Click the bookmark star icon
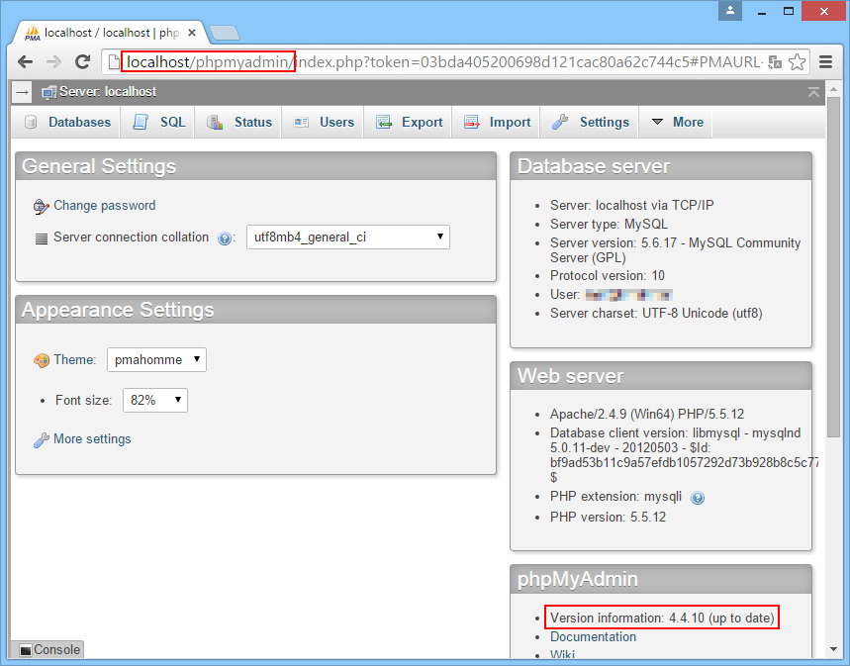850x666 pixels. [797, 61]
